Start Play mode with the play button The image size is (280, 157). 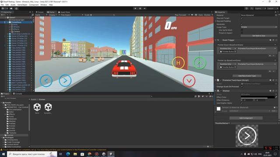[135, 8]
